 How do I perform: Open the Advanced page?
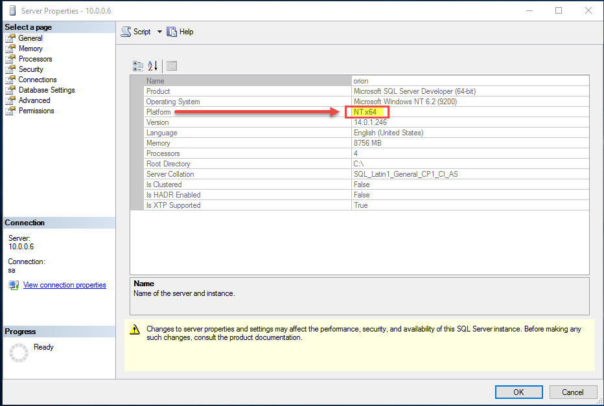34,100
